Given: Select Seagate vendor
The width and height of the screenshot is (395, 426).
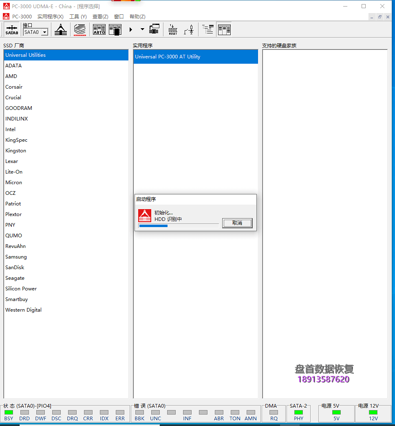Looking at the screenshot, I should [x=66, y=278].
